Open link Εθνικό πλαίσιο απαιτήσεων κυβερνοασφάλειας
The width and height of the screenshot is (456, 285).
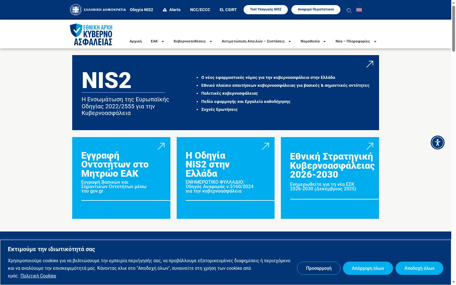[x=285, y=85]
